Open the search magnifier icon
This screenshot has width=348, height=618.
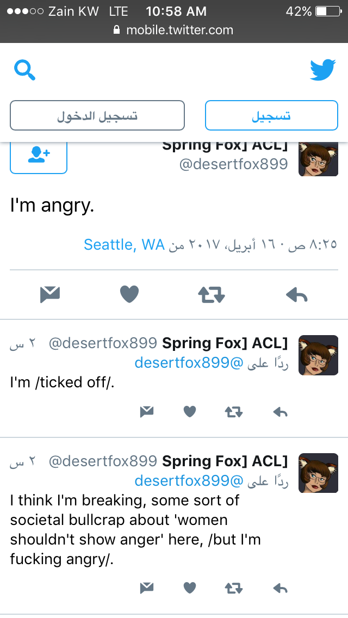(25, 70)
